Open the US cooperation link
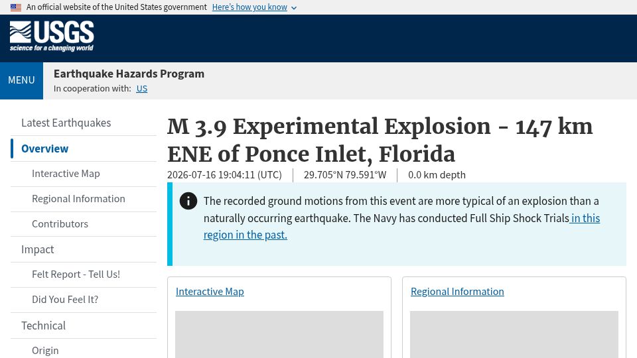 tap(142, 88)
